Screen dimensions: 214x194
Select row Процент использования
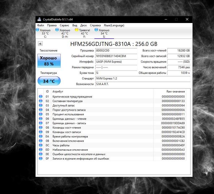(112, 114)
